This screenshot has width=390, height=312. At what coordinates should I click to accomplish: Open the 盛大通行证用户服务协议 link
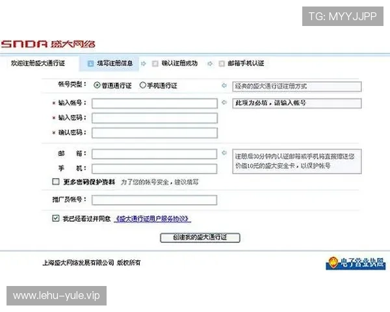point(153,218)
